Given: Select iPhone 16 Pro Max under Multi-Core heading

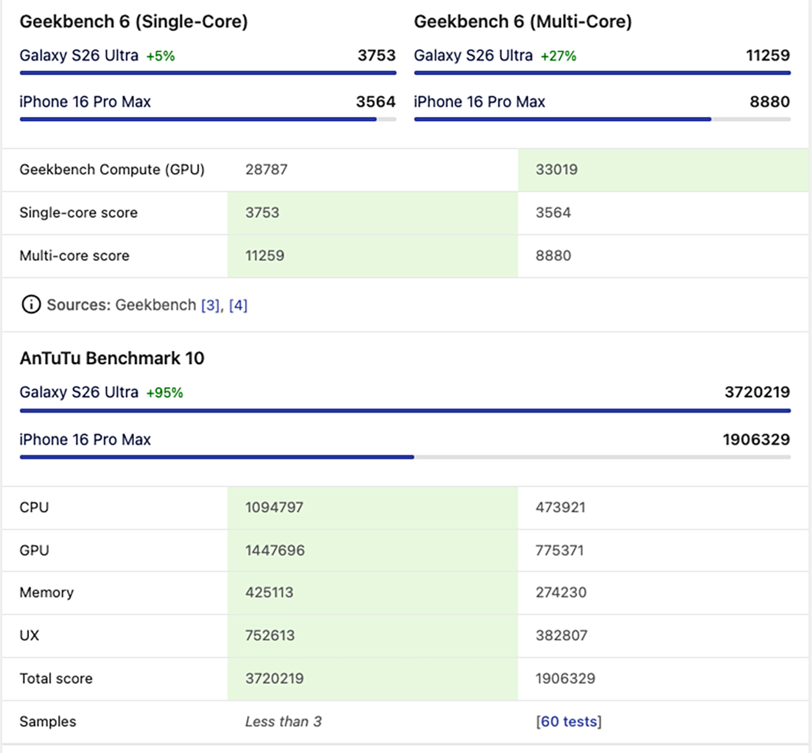Looking at the screenshot, I should 479,102.
